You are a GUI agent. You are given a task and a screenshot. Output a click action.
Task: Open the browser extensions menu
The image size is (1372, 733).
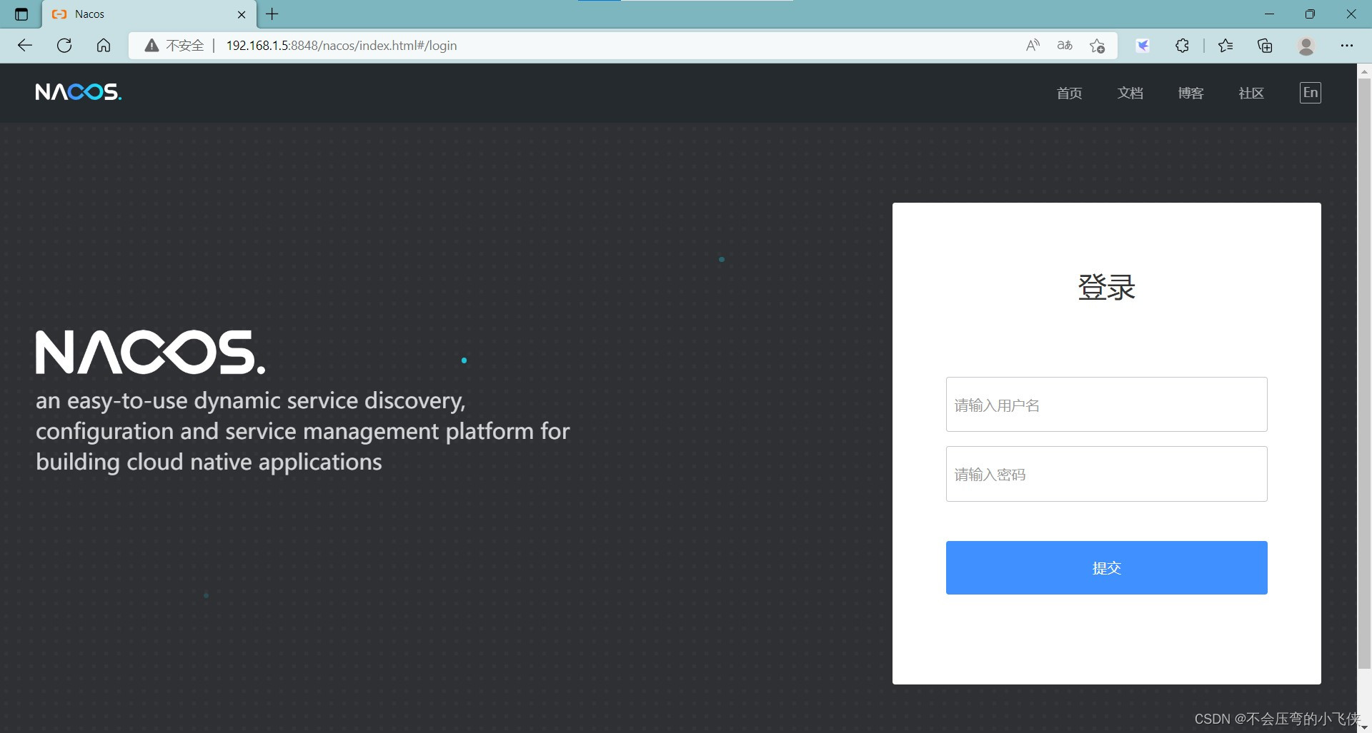[x=1182, y=46]
